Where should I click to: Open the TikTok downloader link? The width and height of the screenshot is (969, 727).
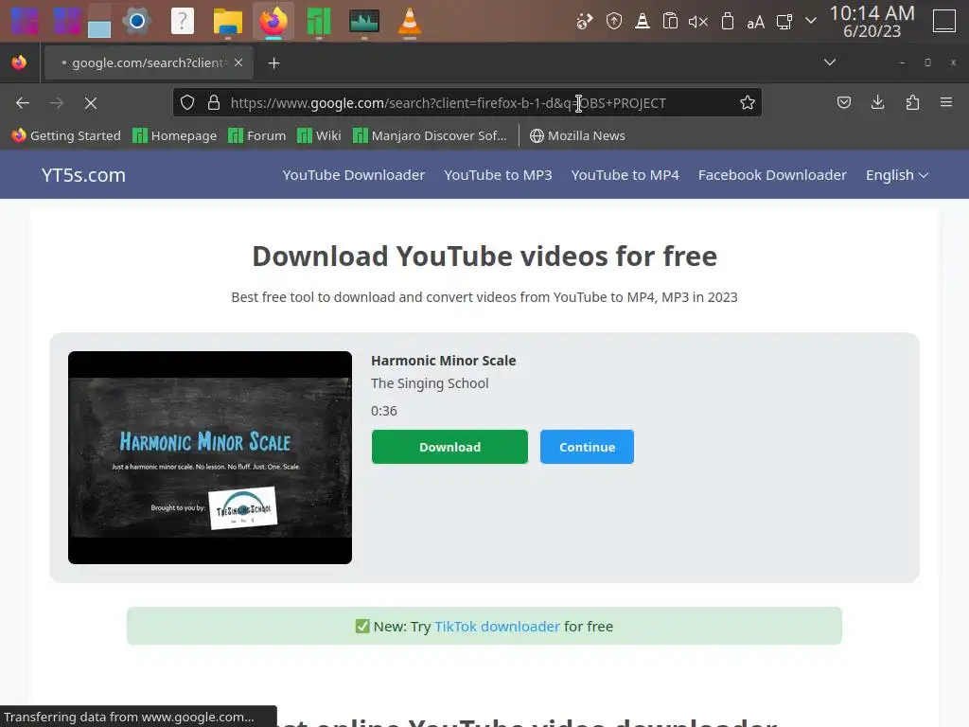pos(497,627)
